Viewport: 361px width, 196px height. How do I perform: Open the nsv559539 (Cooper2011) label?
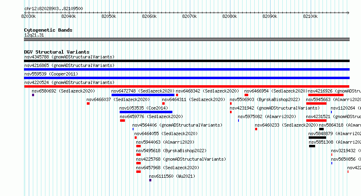coord(51,74)
